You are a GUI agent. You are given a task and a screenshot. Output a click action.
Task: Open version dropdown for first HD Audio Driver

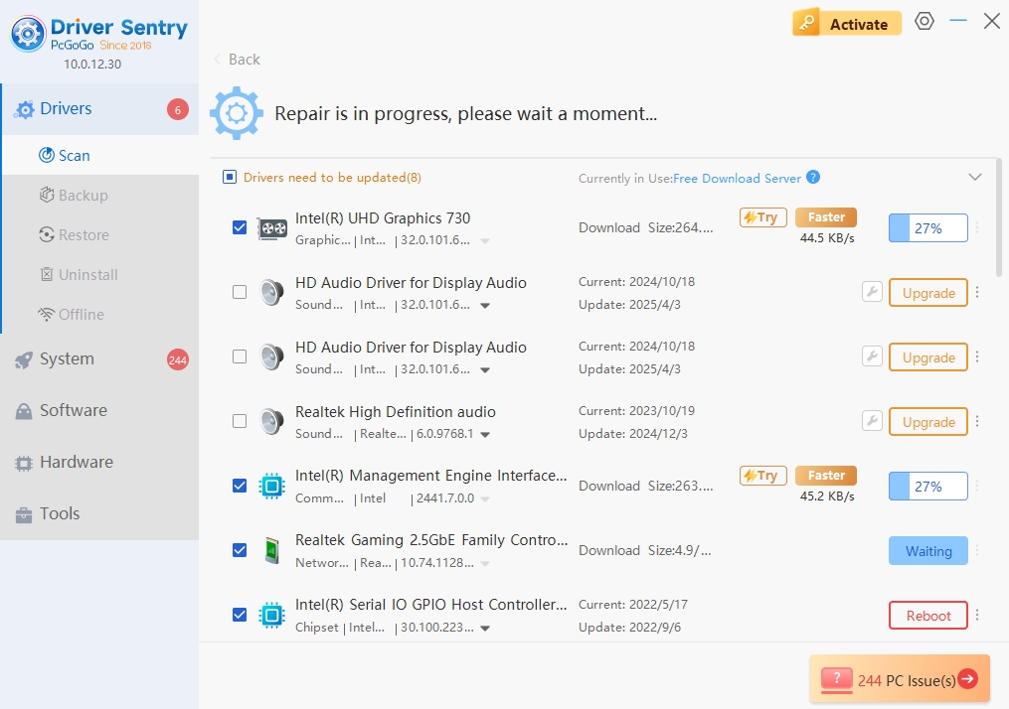485,305
